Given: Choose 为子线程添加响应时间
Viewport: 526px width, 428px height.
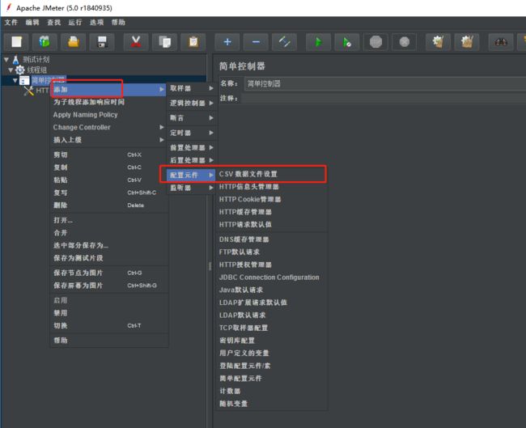Looking at the screenshot, I should point(108,102).
